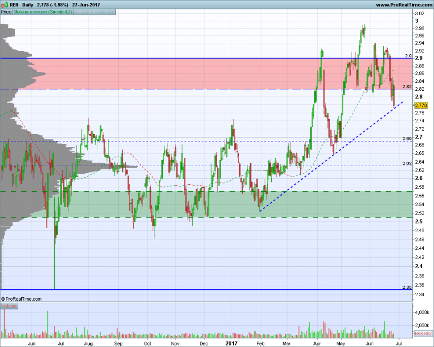
Task: Click the yellow 2.778 current price tag
Action: [421, 105]
